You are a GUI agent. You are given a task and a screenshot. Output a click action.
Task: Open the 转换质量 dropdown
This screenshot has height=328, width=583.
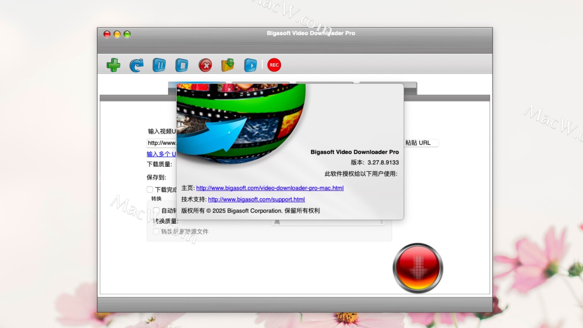(328, 222)
